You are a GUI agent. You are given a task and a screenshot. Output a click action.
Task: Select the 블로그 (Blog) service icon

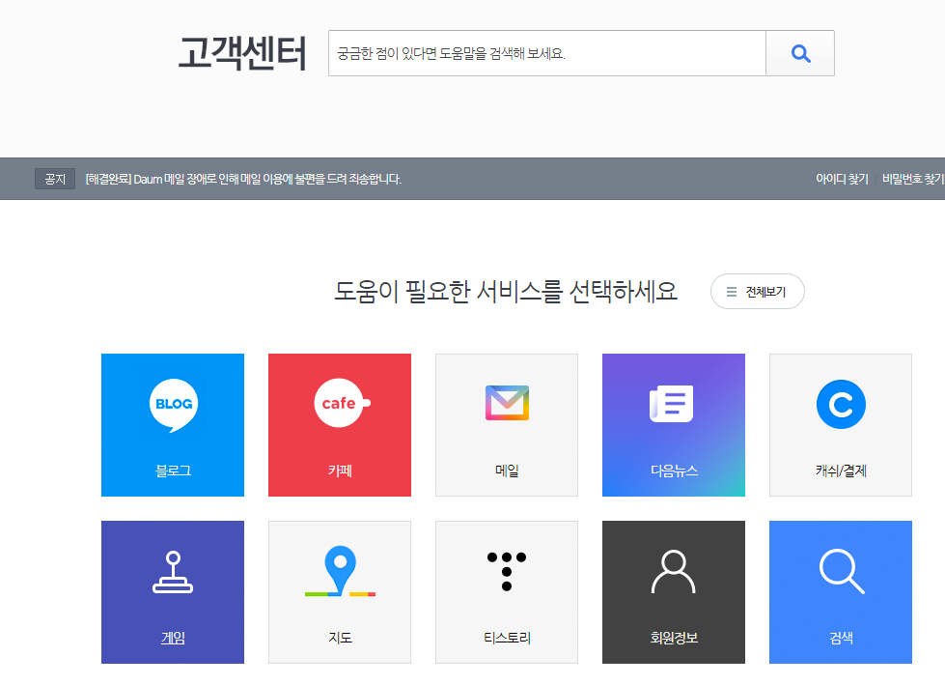pos(172,406)
